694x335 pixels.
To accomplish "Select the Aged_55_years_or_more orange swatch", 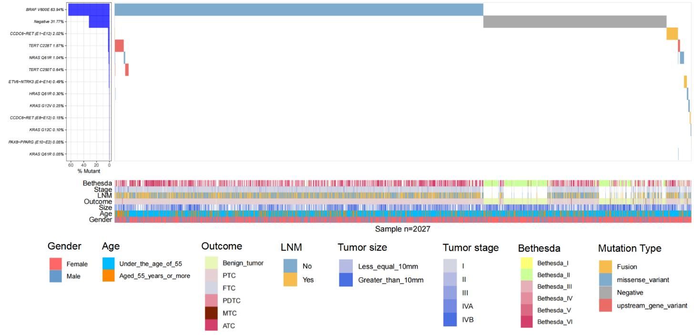I will click(x=109, y=276).
